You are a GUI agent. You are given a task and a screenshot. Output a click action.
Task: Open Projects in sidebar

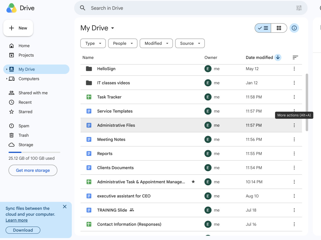[26, 55]
